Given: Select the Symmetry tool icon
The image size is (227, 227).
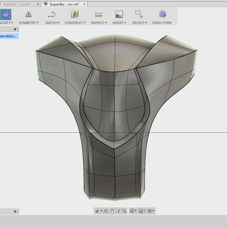Looking at the screenshot, I should pyautogui.click(x=28, y=15).
